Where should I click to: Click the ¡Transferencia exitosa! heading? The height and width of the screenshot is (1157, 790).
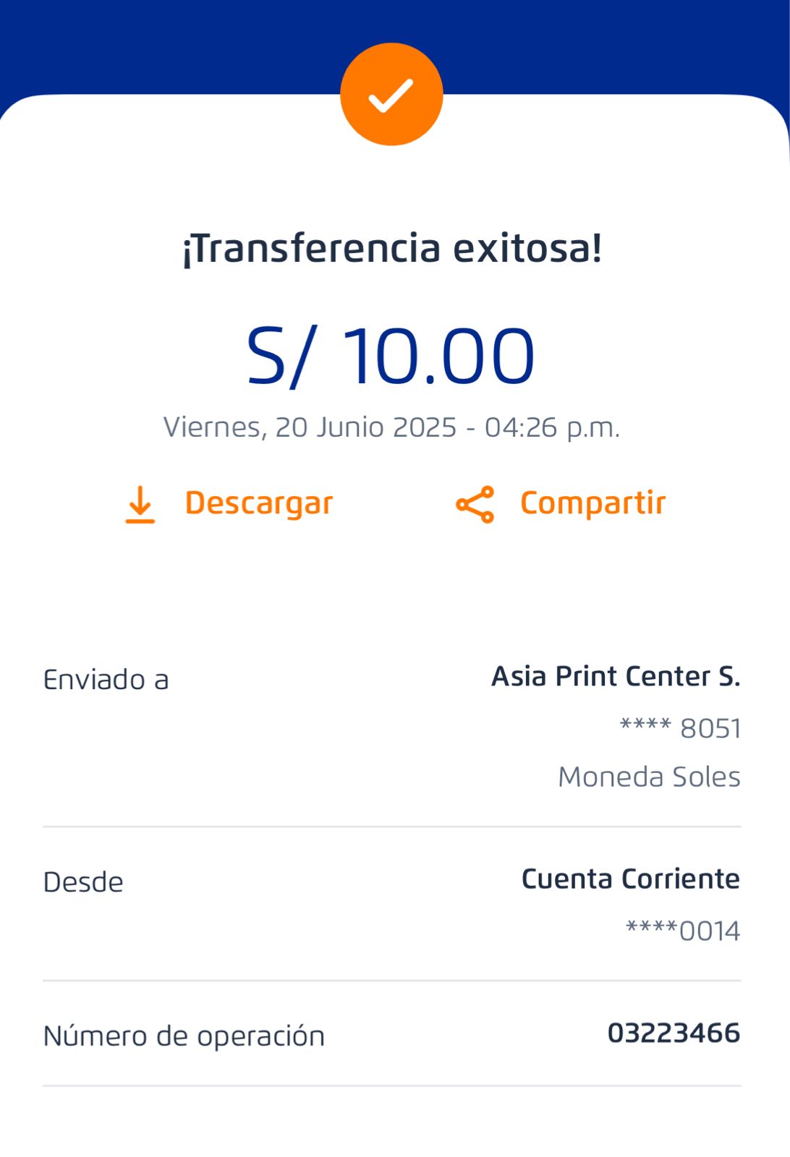click(391, 248)
